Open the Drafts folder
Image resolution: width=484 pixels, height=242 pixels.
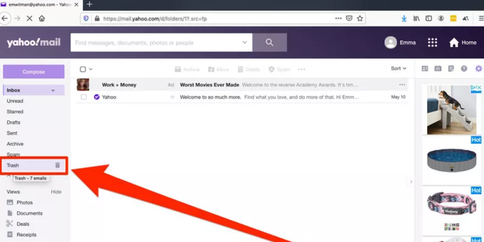coord(13,123)
